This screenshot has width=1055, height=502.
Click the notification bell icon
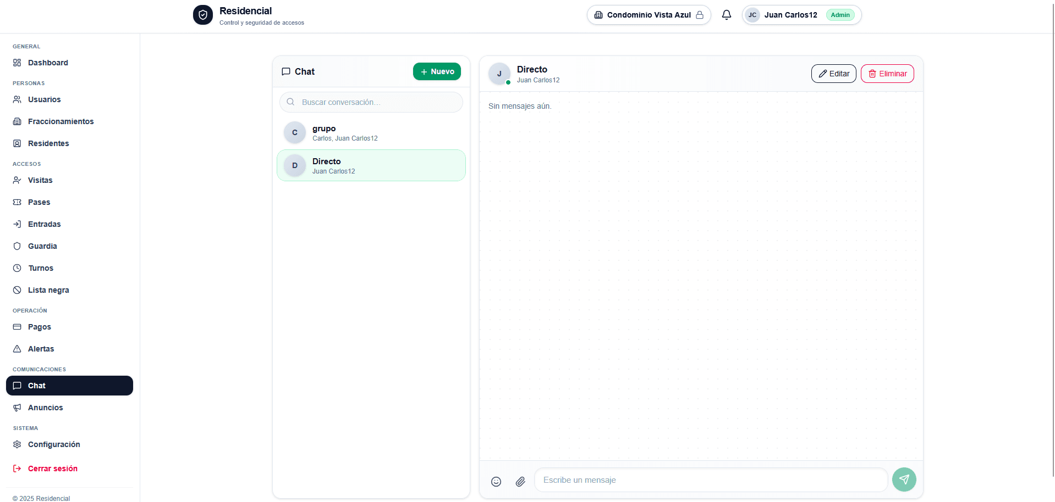click(x=726, y=15)
